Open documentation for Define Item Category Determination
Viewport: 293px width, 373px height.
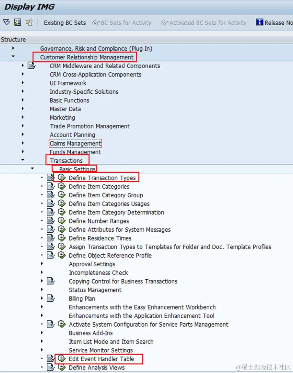50,212
